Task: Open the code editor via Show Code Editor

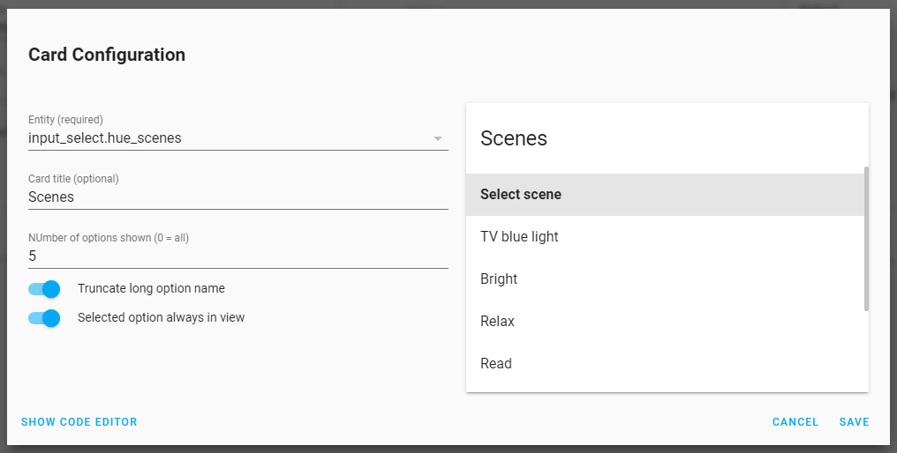Action: [x=79, y=422]
